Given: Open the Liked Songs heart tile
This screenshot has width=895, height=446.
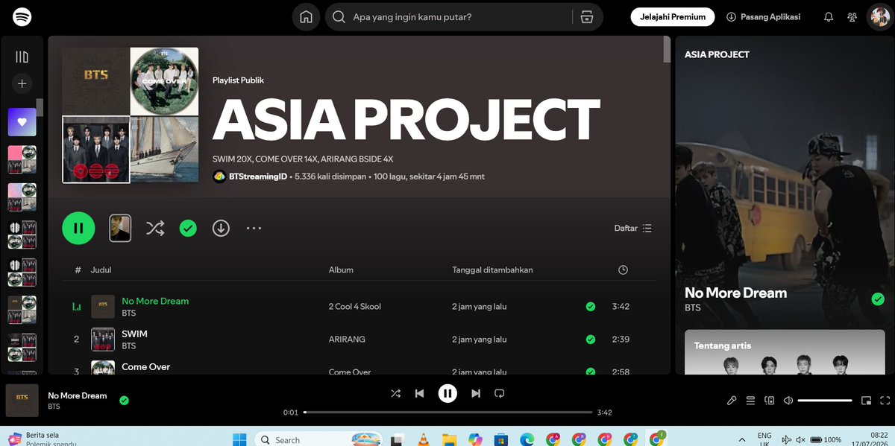Looking at the screenshot, I should pyautogui.click(x=22, y=122).
